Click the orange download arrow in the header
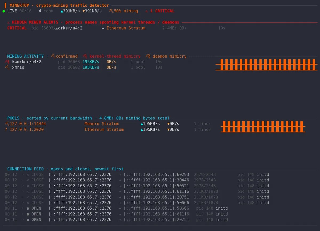 (x=84, y=11)
